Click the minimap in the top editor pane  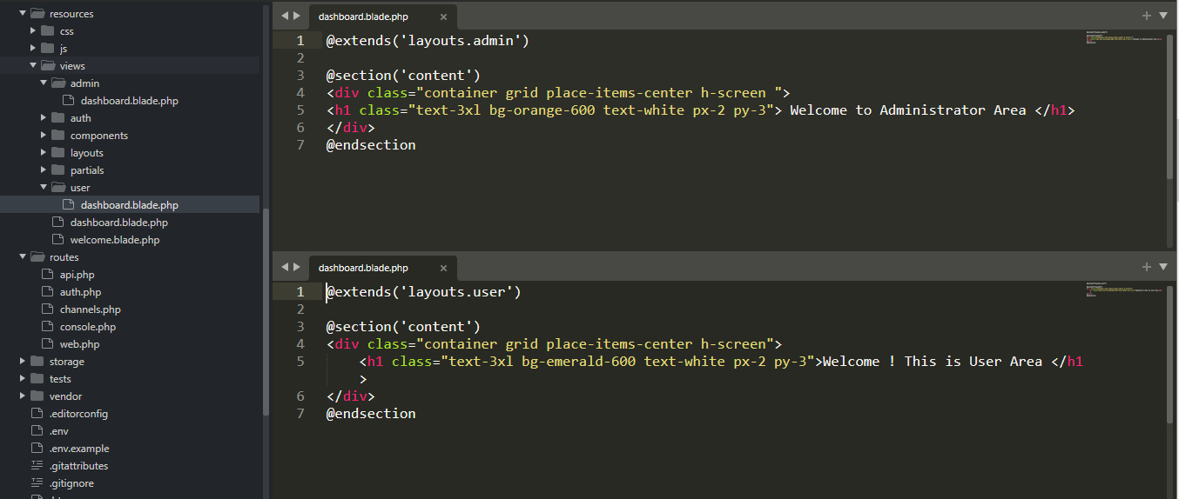(1123, 38)
